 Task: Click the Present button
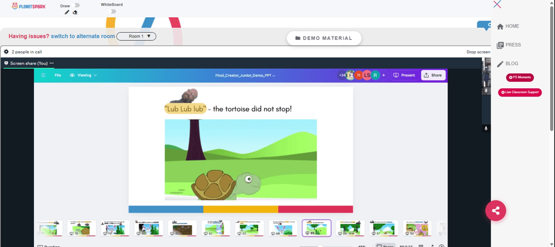coord(404,75)
